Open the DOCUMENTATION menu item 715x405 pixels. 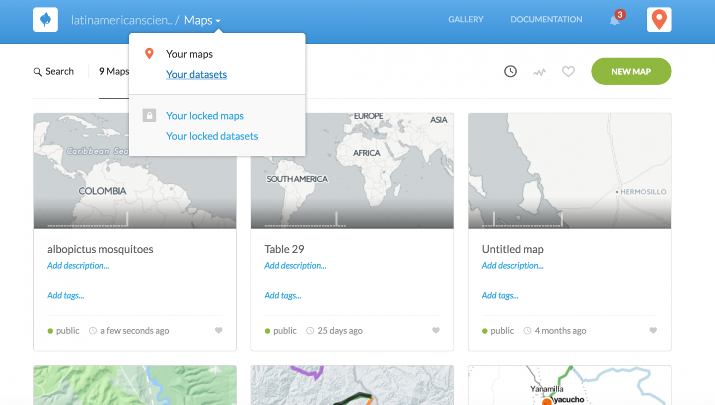[x=546, y=19]
